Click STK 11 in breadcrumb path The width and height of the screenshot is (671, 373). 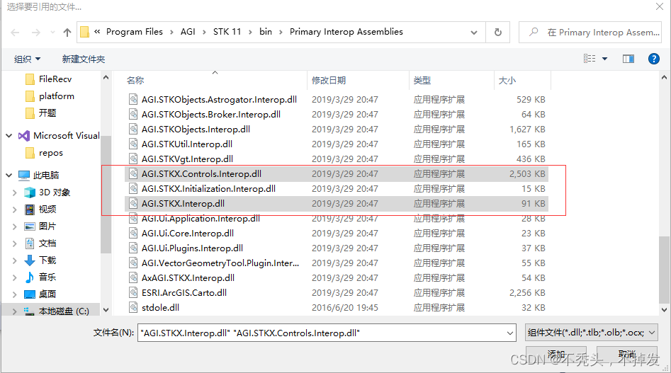point(227,32)
